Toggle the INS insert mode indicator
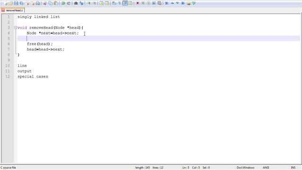 point(293,168)
